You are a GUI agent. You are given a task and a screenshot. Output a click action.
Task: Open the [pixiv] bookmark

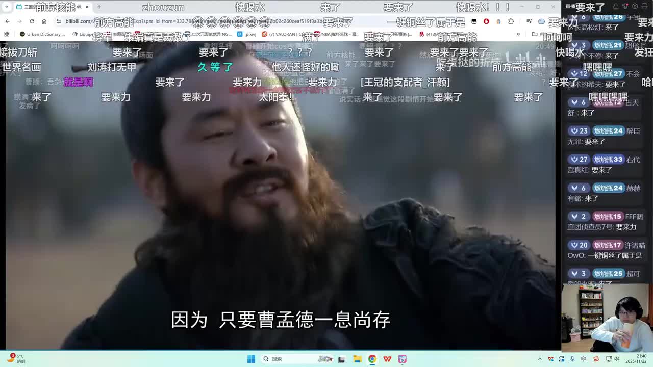(x=247, y=34)
